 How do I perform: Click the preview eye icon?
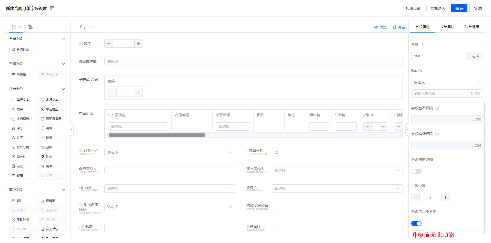(376, 27)
